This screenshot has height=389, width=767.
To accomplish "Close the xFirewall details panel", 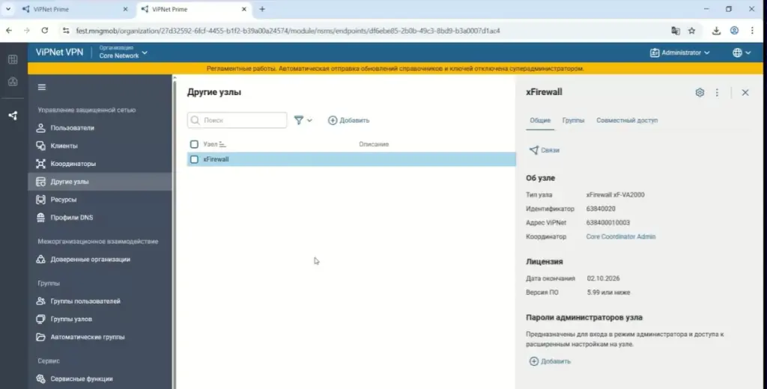I will pos(745,92).
